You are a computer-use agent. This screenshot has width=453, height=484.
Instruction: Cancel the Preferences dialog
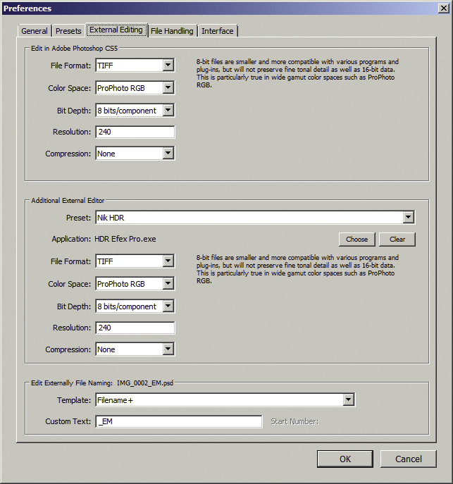coord(408,459)
